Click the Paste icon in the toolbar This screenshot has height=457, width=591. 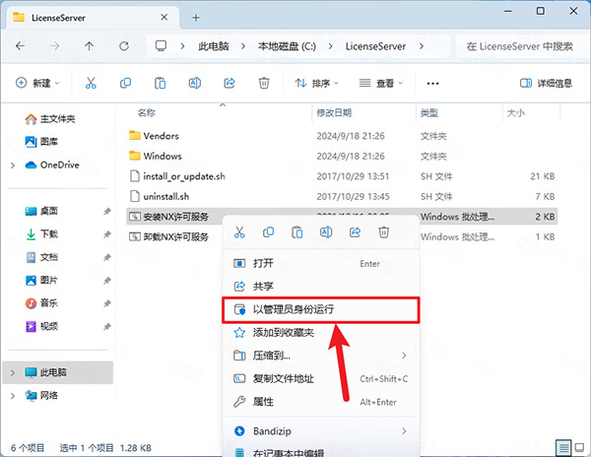[x=160, y=83]
